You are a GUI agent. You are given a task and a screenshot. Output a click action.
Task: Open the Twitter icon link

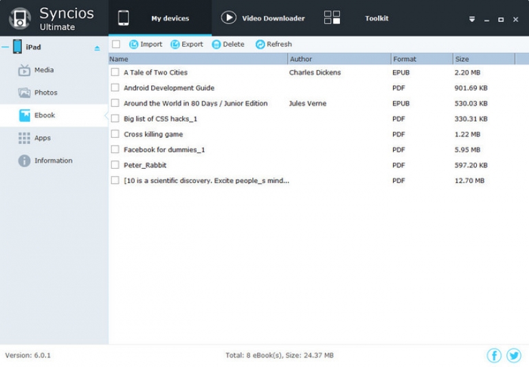pos(514,355)
